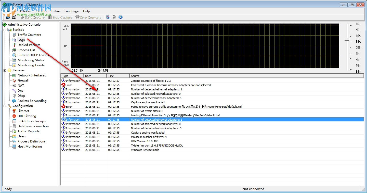This screenshot has height=193, width=367.
Task: Collapse the Services tree node
Action: 5,70
